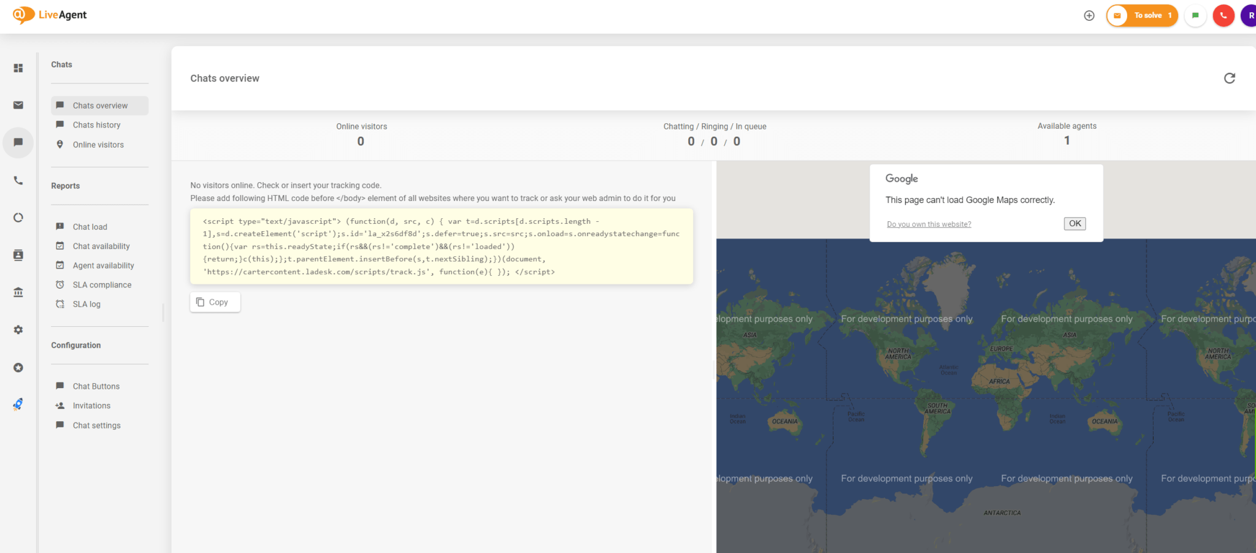
Task: Copy the tracking code snippet
Action: coord(215,302)
